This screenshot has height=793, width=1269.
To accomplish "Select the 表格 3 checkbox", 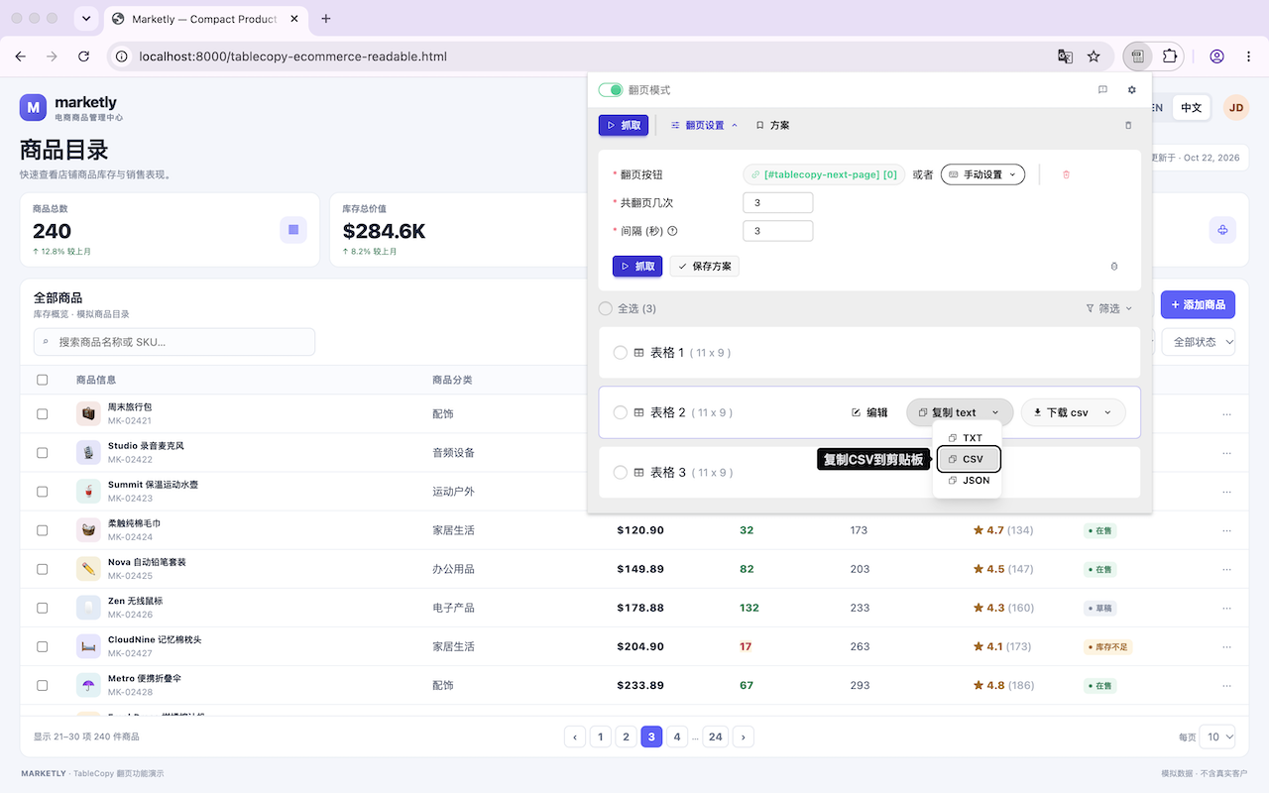I will click(x=621, y=473).
